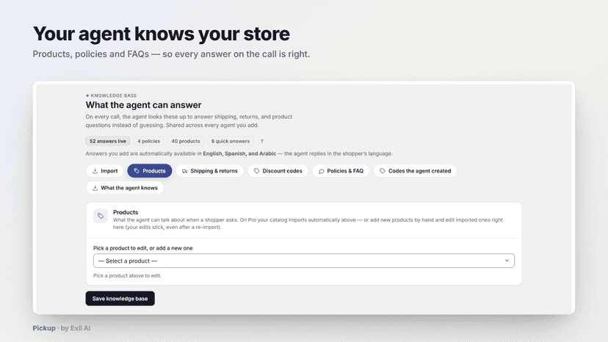Open the Discount codes tab
Viewport: 608px width, 342px height.
point(278,170)
